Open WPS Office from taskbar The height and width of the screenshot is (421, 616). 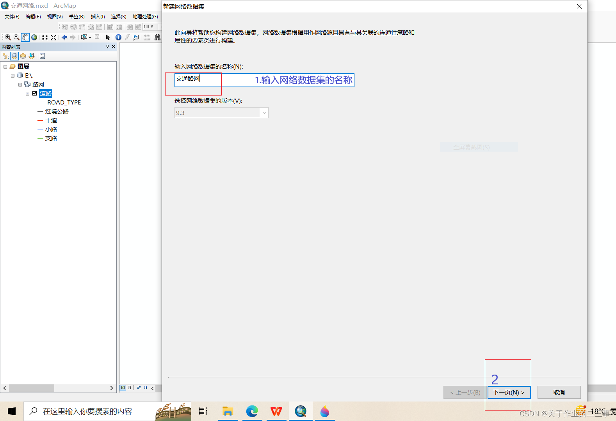point(276,411)
